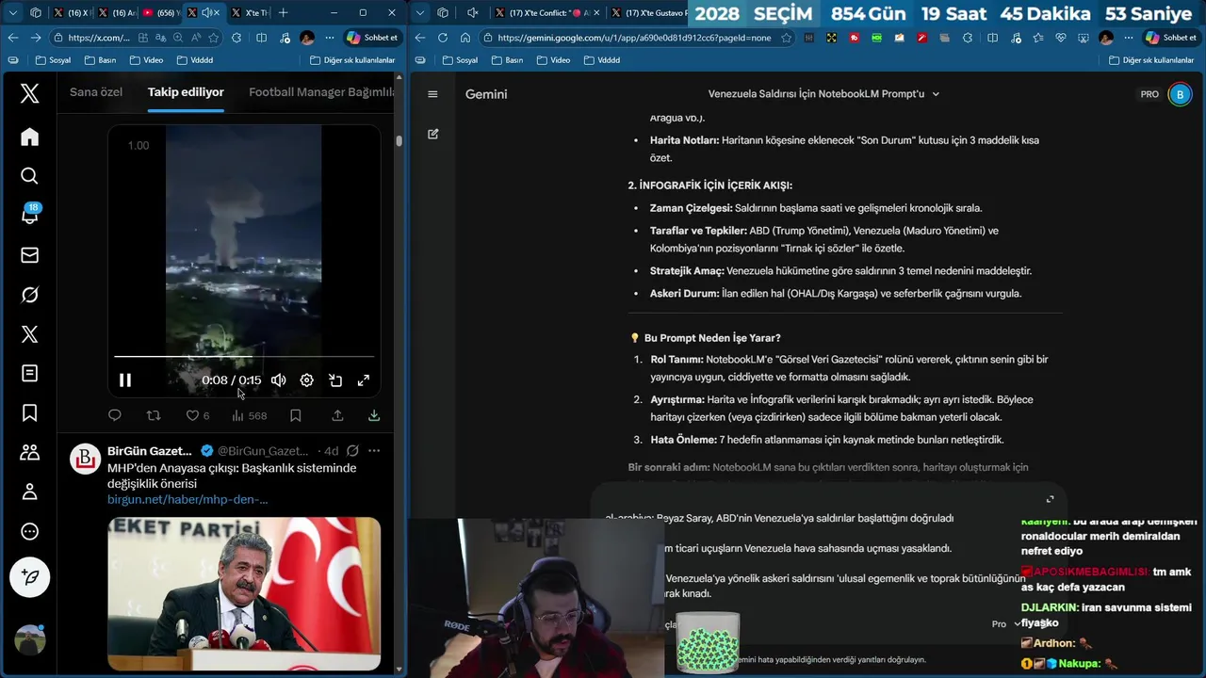
Task: Open BirGün Gazetesi profile name
Action: point(150,451)
